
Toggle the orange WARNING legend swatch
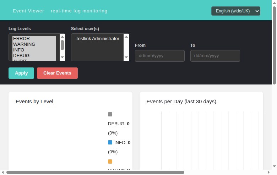tap(110, 162)
